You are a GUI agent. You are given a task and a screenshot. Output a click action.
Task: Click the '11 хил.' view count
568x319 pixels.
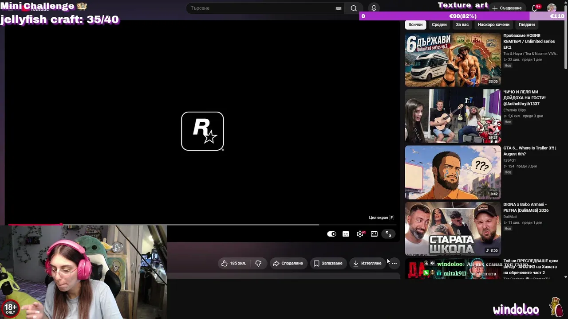(511, 223)
